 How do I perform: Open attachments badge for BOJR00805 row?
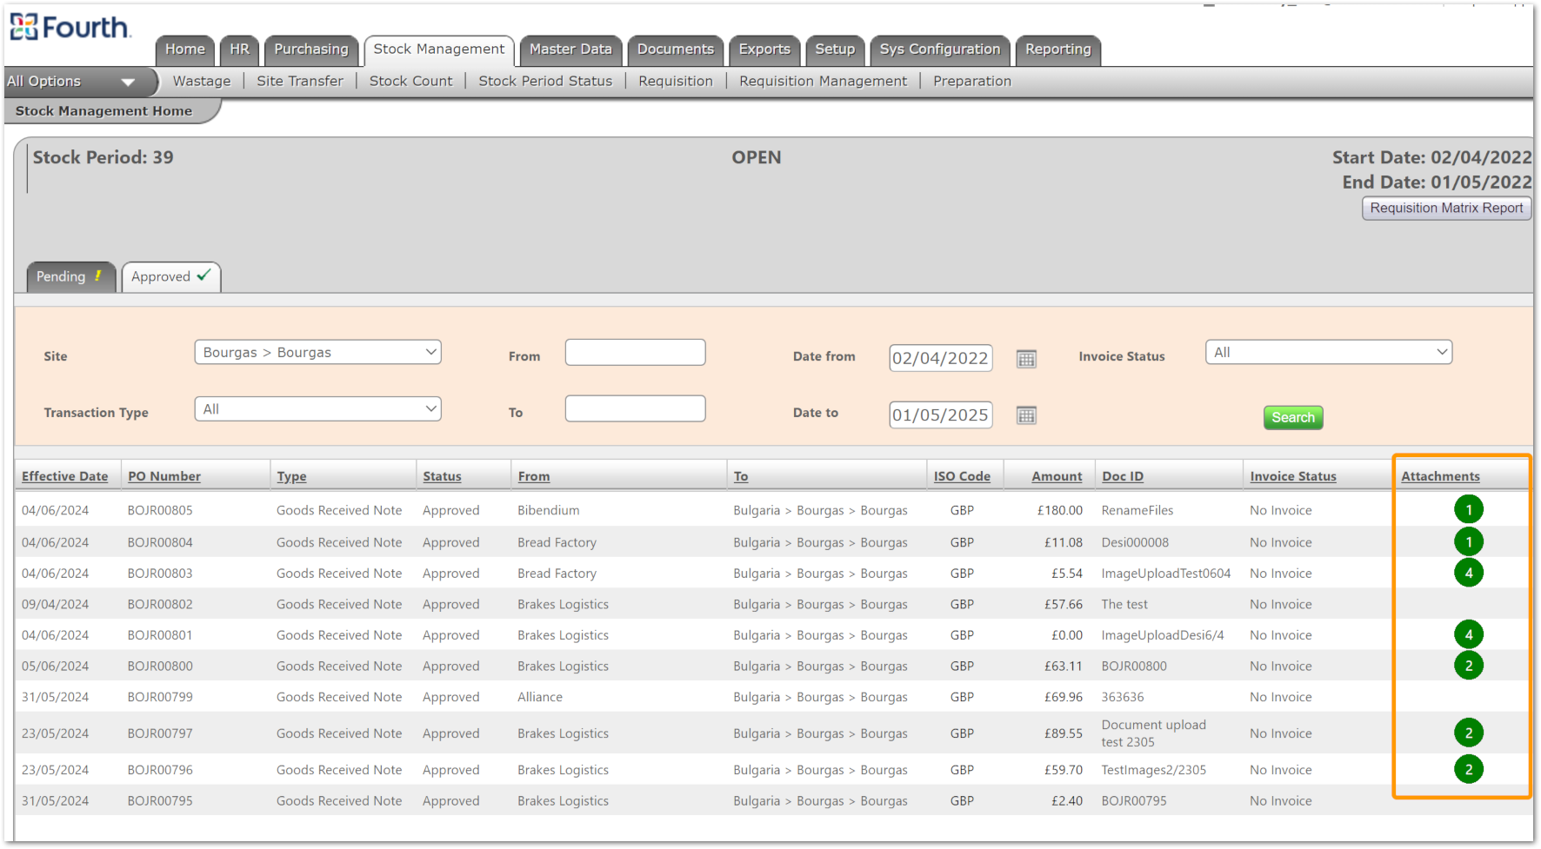[x=1468, y=510]
